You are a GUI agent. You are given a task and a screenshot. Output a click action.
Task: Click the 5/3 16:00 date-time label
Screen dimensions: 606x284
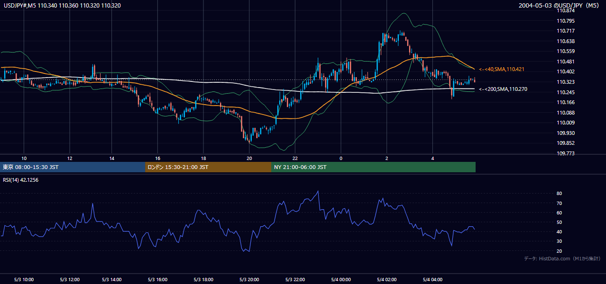coord(157,279)
